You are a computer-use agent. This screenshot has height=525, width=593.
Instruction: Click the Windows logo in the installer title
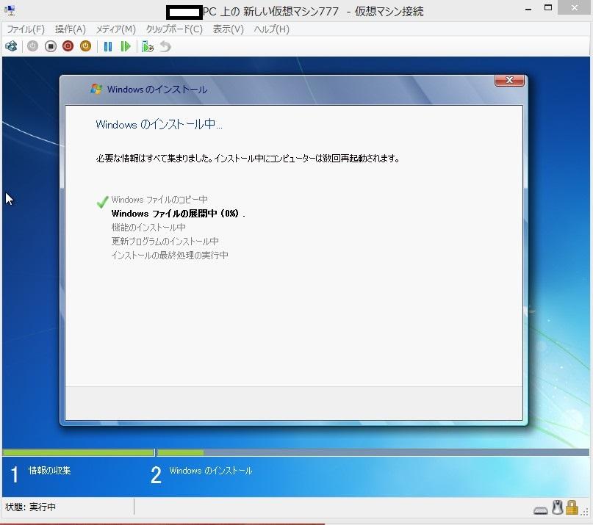[x=96, y=89]
